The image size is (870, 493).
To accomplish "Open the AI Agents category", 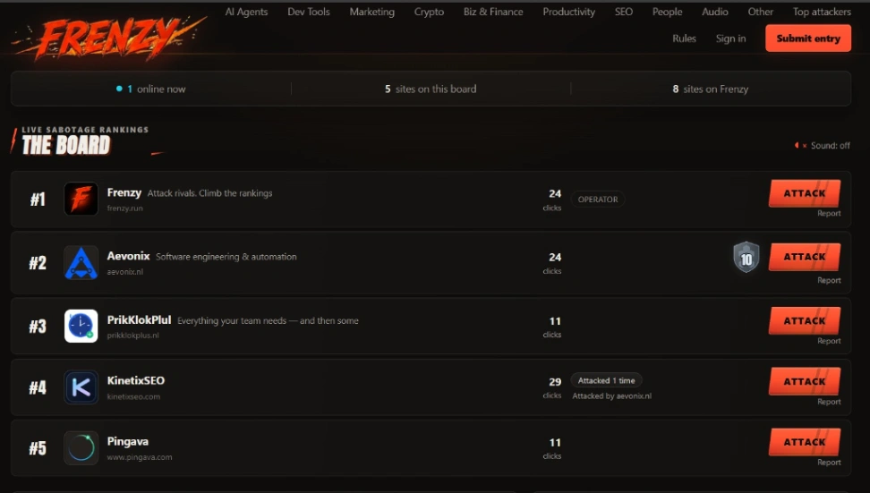I will click(246, 12).
